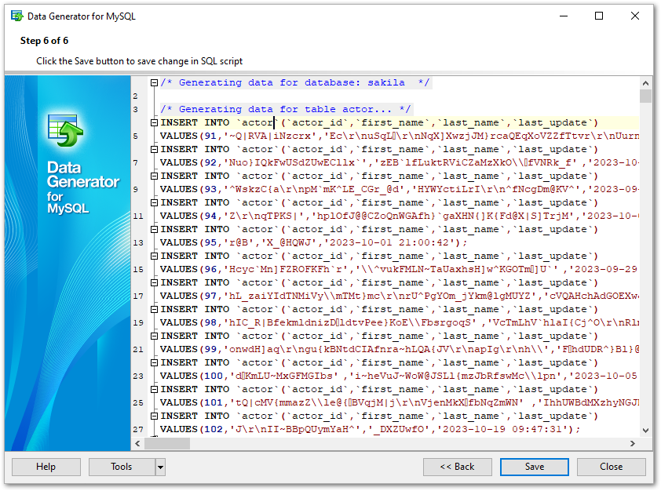Collapse the INSERT statement fold for actor 102

pyautogui.click(x=155, y=416)
